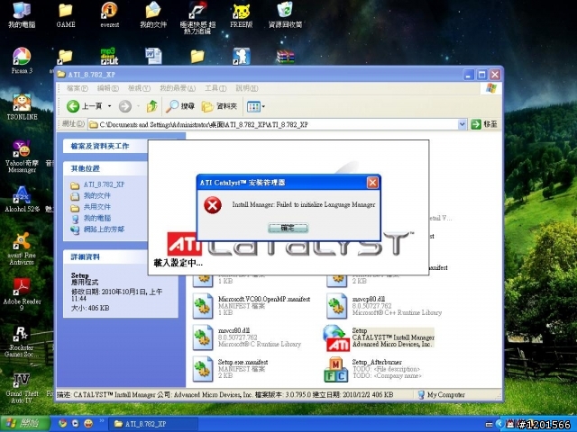The height and width of the screenshot is (432, 577).
Task: Collapse the 詳細資料 panel header
Action: tap(105, 256)
